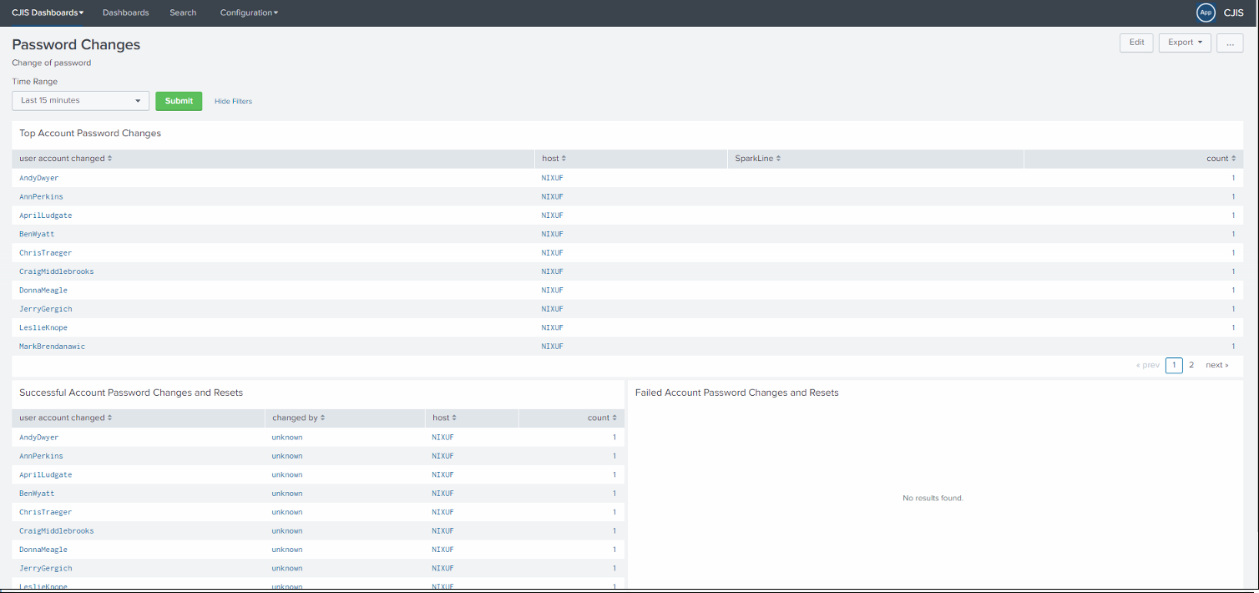Click the No results found message
Viewport: 1259px width, 593px height.
(x=933, y=498)
